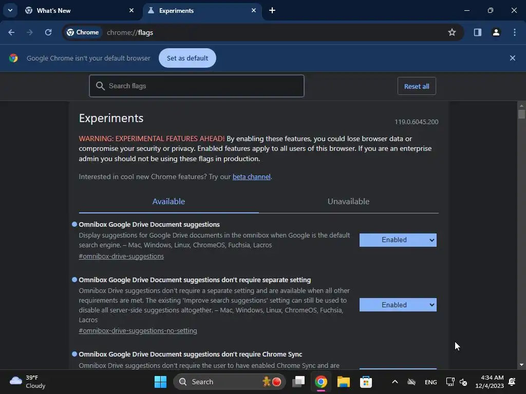Switch to the Available flags tab
Image resolution: width=526 pixels, height=394 pixels.
click(168, 201)
